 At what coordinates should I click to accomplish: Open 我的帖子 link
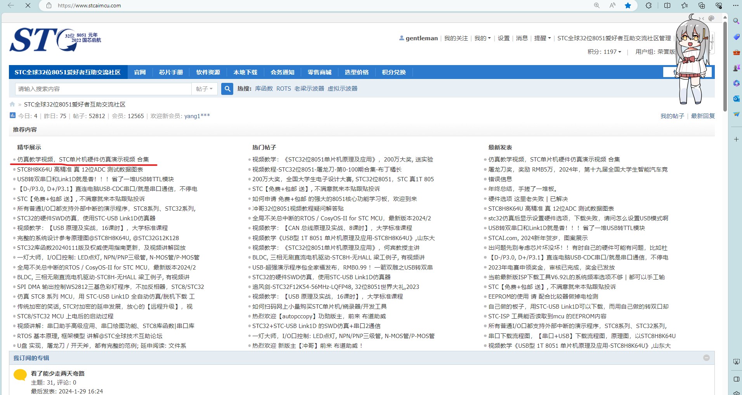pos(672,116)
